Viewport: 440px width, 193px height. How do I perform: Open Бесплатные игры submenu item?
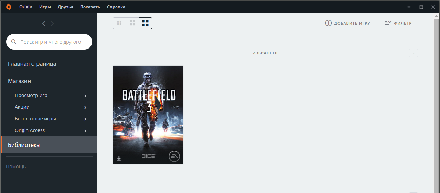(35, 119)
